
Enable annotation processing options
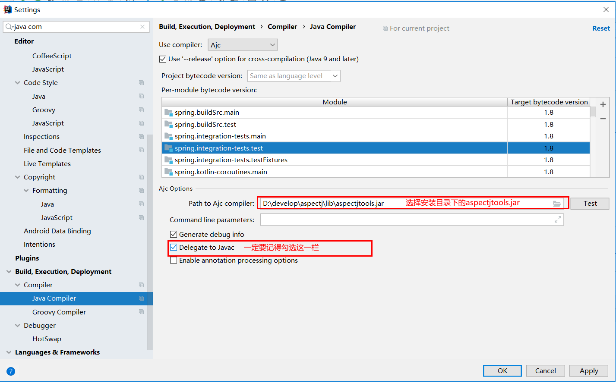[174, 260]
